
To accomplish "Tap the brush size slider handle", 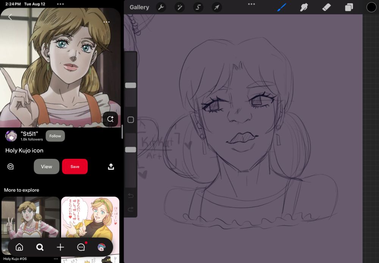I will coord(130,86).
